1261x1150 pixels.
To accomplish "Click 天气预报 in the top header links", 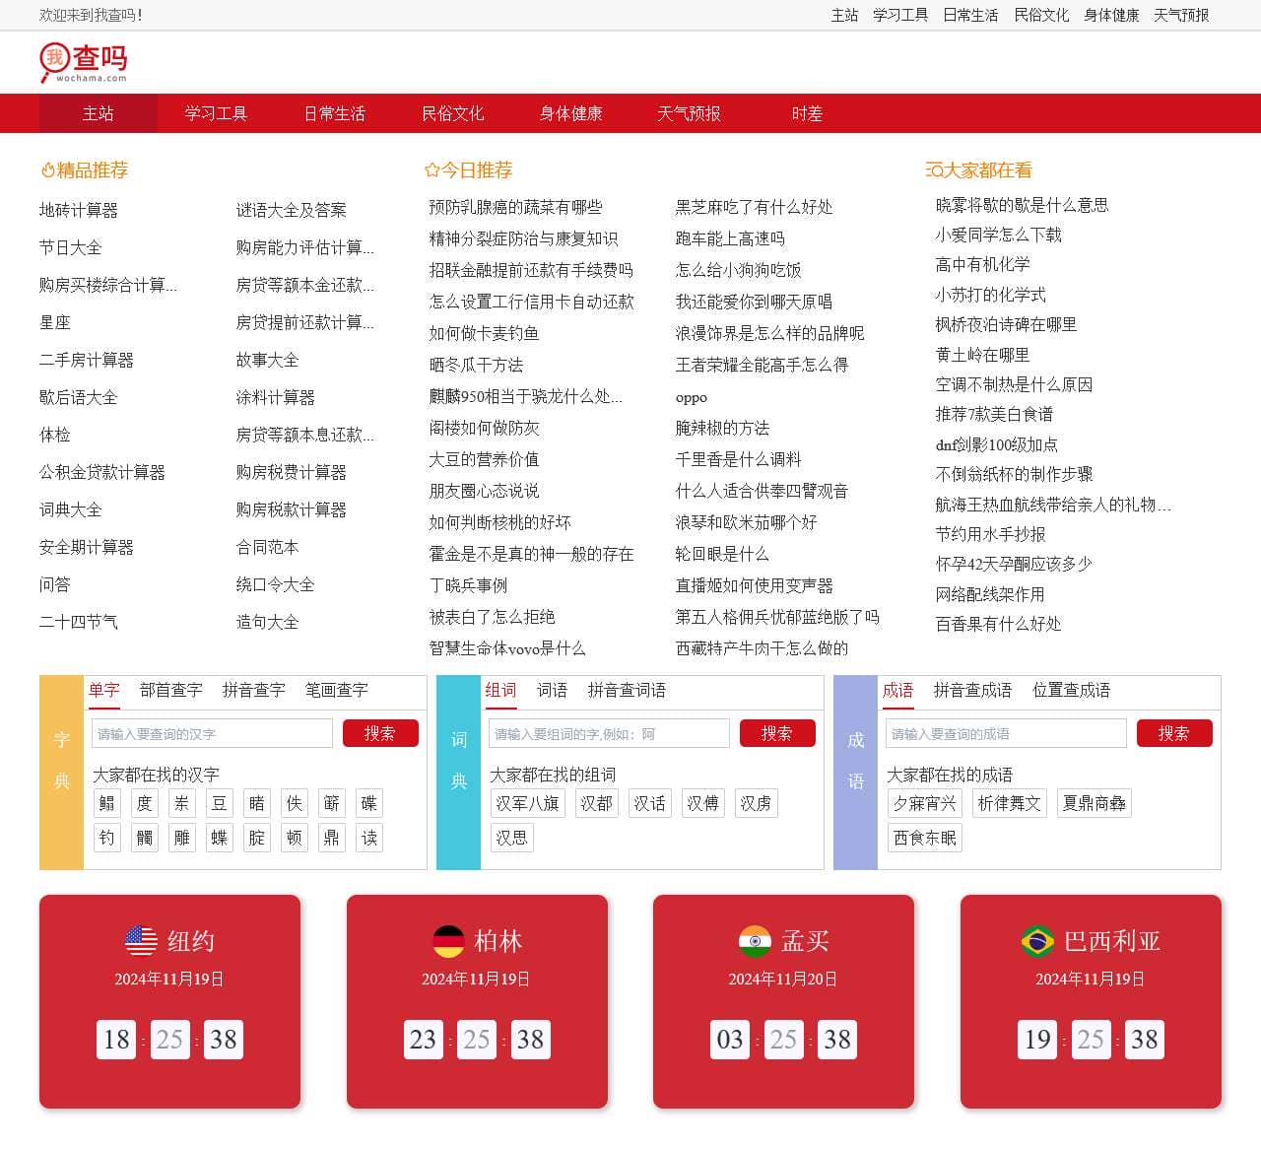I will point(1182,15).
